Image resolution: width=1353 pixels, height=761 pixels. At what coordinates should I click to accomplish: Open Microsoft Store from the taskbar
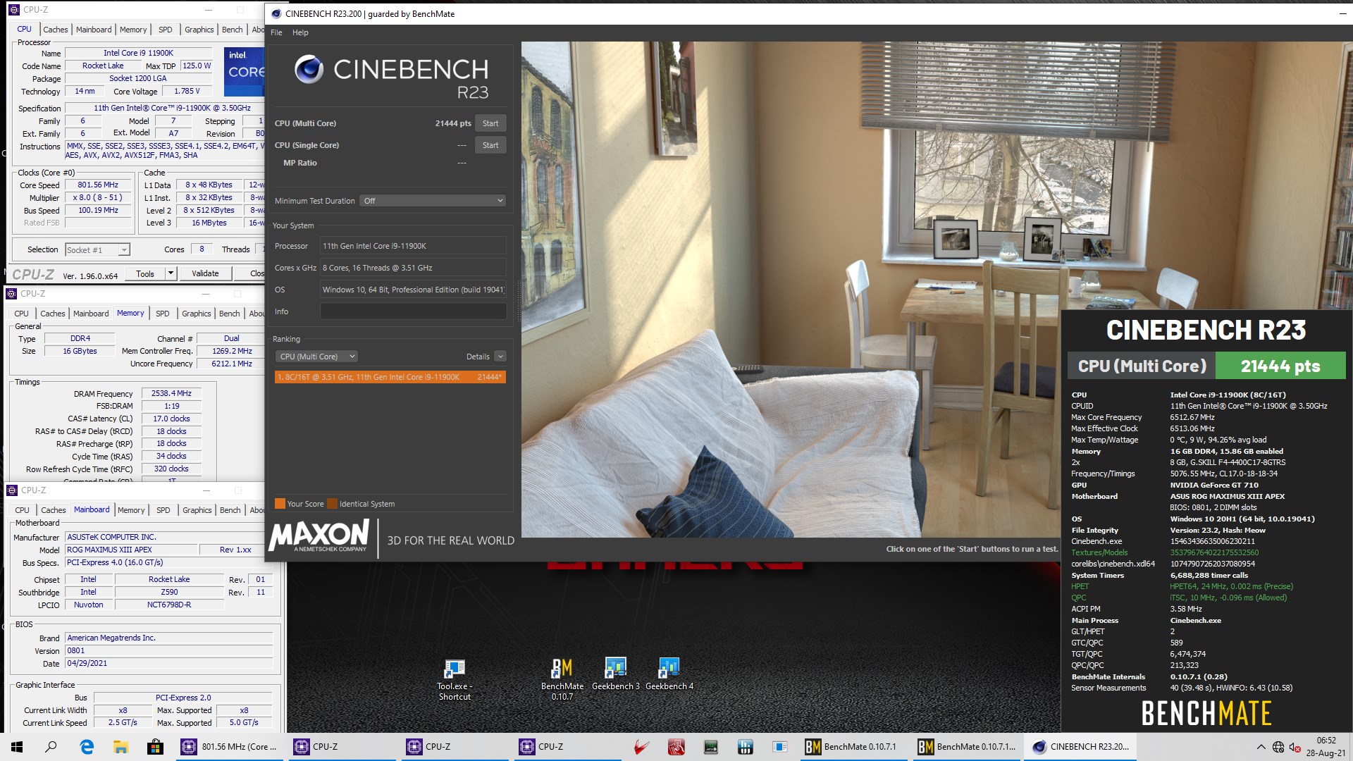click(155, 747)
